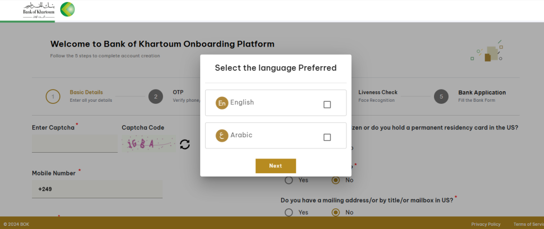Click the Enter Captcha input field
This screenshot has width=544, height=229.
tap(74, 143)
